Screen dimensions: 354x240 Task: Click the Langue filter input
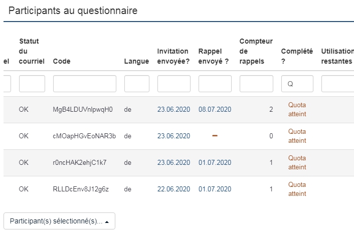pos(137,84)
